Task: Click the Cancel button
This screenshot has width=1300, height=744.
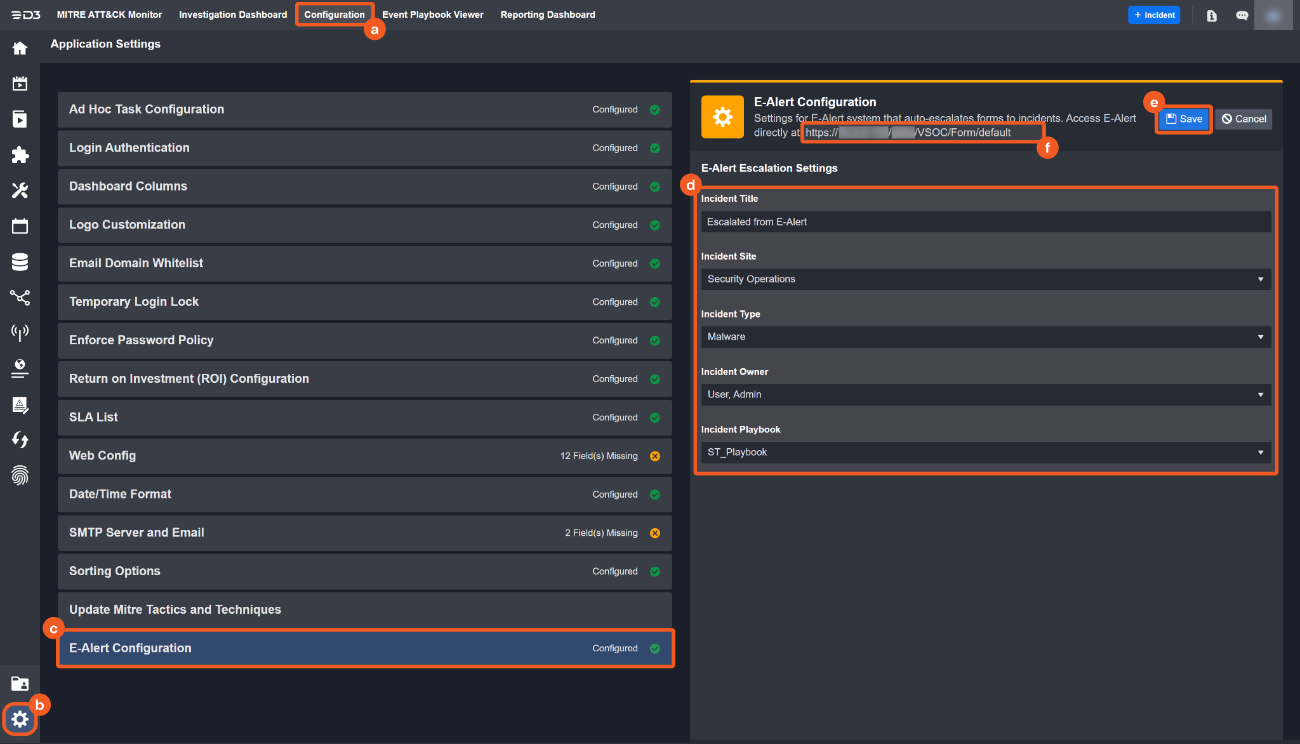Action: 1244,119
